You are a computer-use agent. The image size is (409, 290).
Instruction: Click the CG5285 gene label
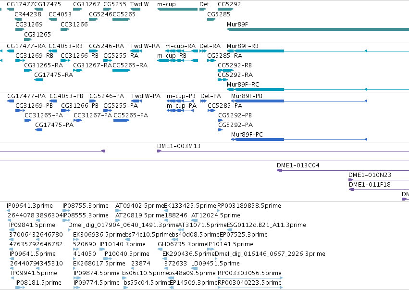[x=219, y=14]
